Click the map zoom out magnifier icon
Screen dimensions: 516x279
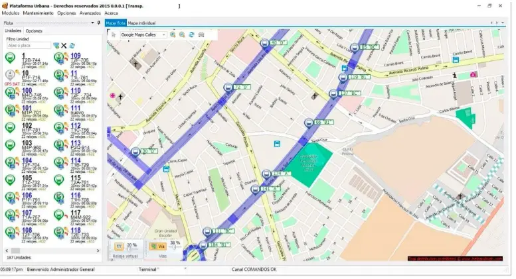[182, 35]
